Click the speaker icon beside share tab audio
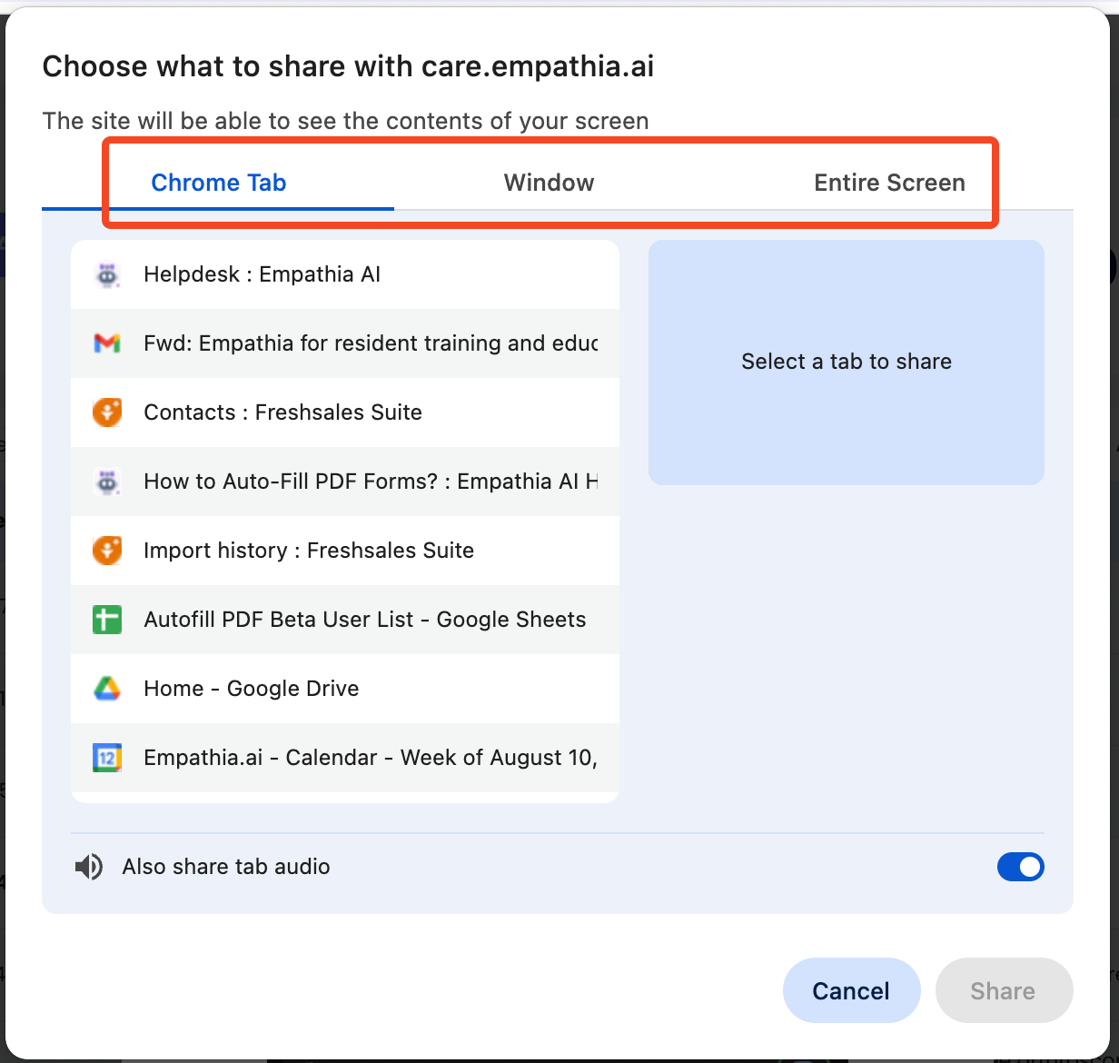The height and width of the screenshot is (1063, 1119). click(x=89, y=867)
